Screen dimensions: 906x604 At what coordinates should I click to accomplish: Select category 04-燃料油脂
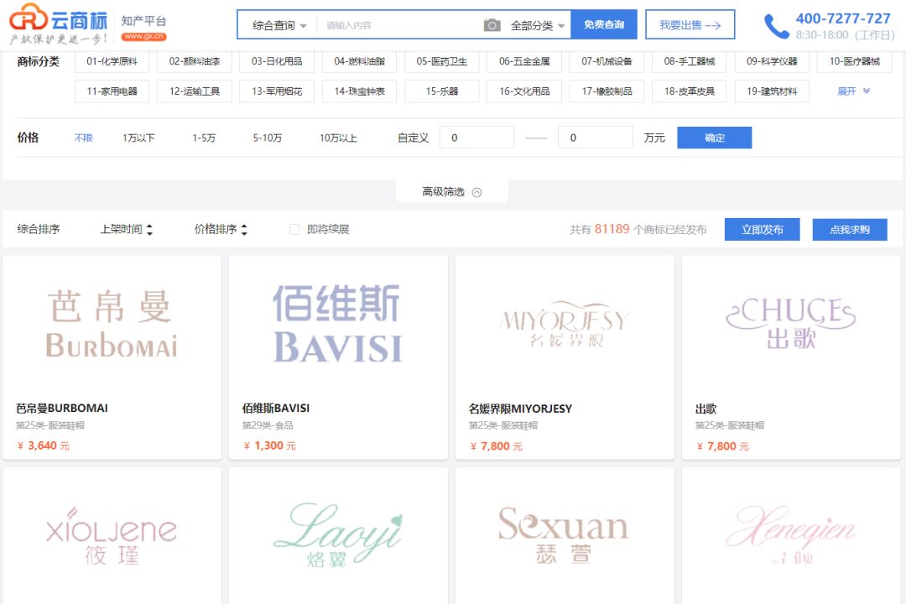359,61
